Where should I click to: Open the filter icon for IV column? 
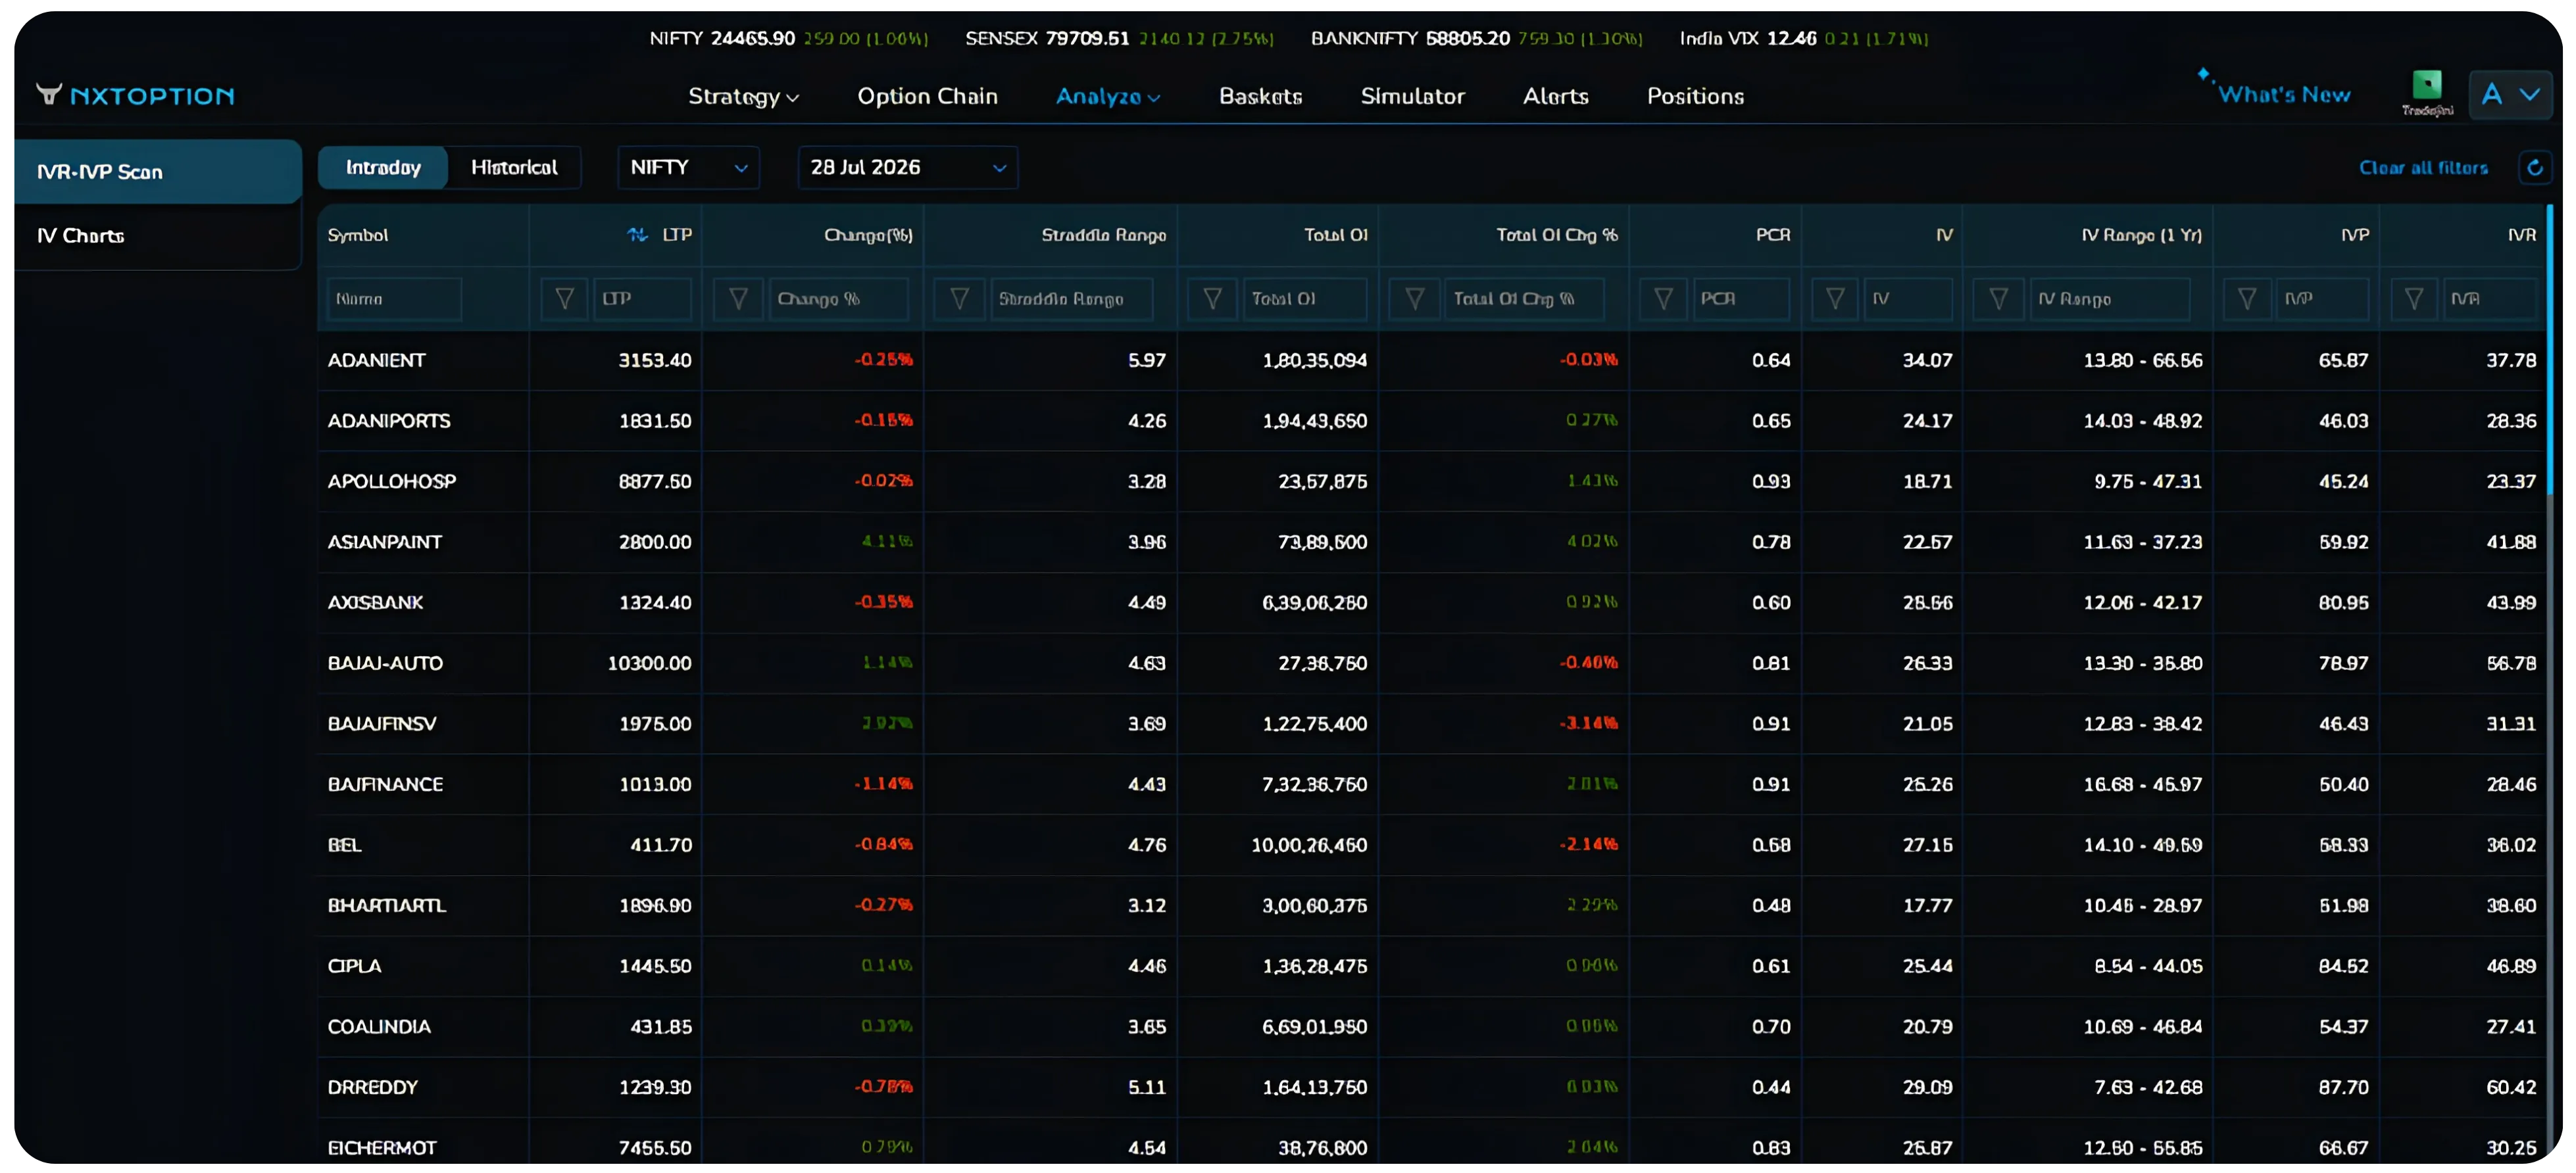click(x=1835, y=299)
